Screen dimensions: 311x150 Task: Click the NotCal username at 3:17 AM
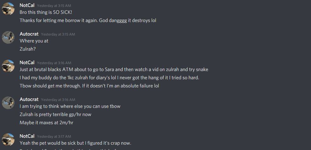point(27,136)
